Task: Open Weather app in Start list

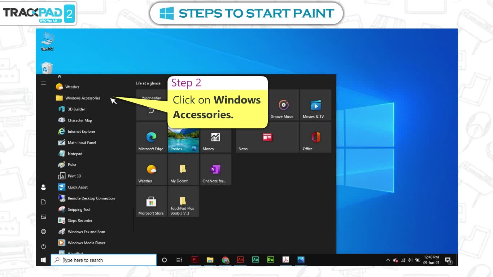Action: tap(67, 87)
